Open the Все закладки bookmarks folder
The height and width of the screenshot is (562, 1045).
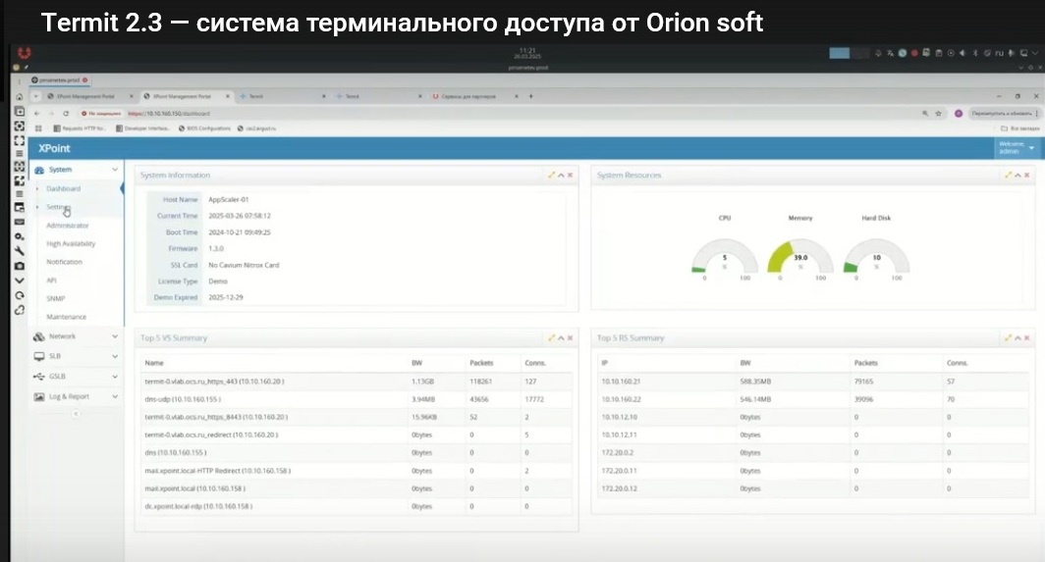click(1020, 128)
